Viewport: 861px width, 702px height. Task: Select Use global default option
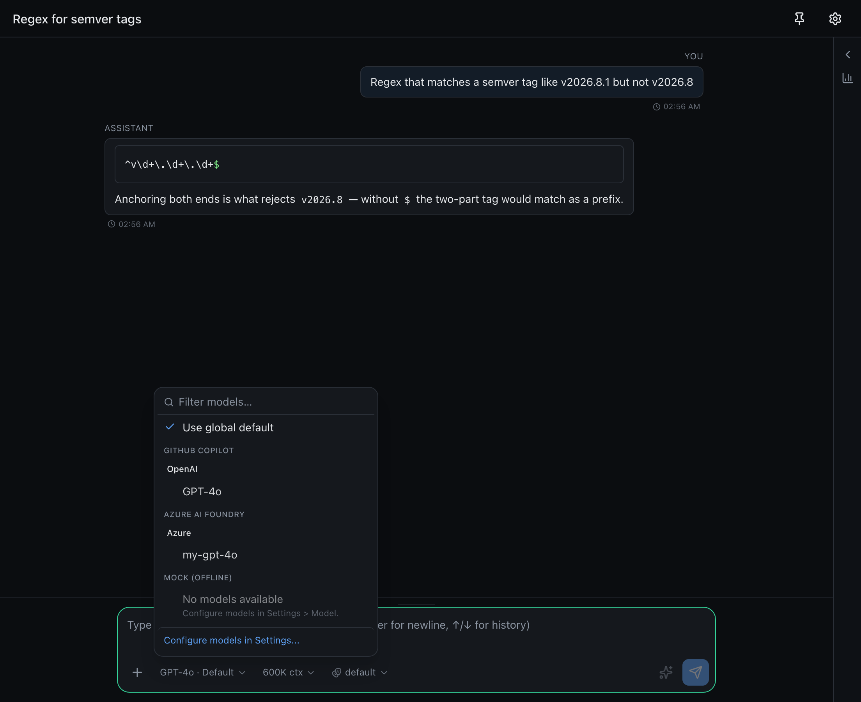pyautogui.click(x=266, y=427)
